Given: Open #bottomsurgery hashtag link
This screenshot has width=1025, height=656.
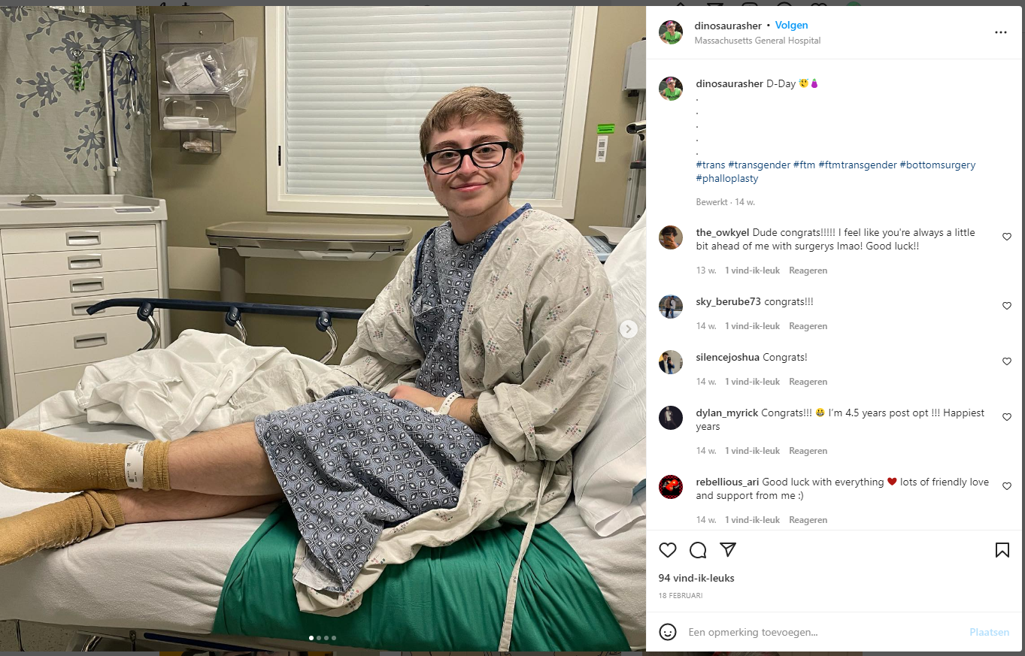Looking at the screenshot, I should point(937,165).
